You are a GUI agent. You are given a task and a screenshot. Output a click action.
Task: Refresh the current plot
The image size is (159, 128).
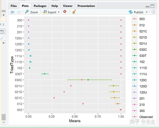pos(153,12)
